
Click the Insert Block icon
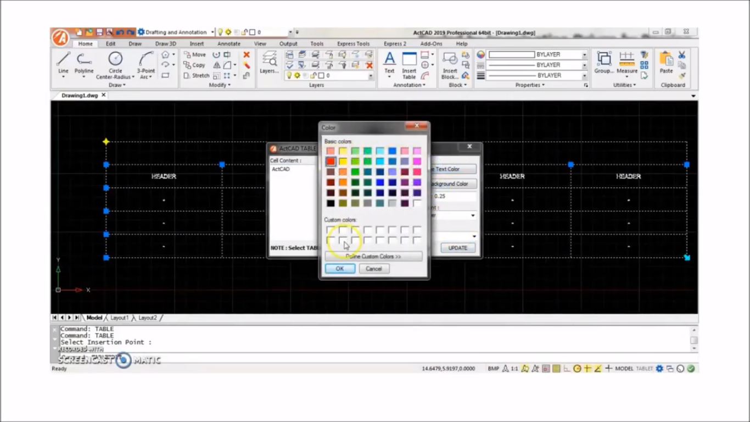point(450,65)
